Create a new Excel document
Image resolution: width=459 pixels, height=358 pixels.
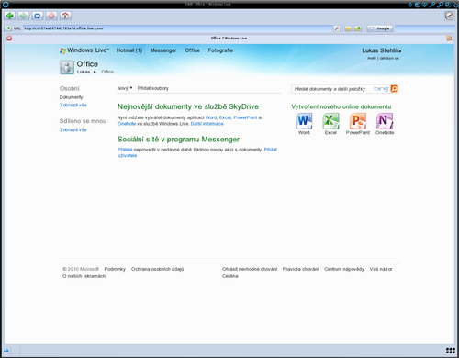(x=330, y=124)
